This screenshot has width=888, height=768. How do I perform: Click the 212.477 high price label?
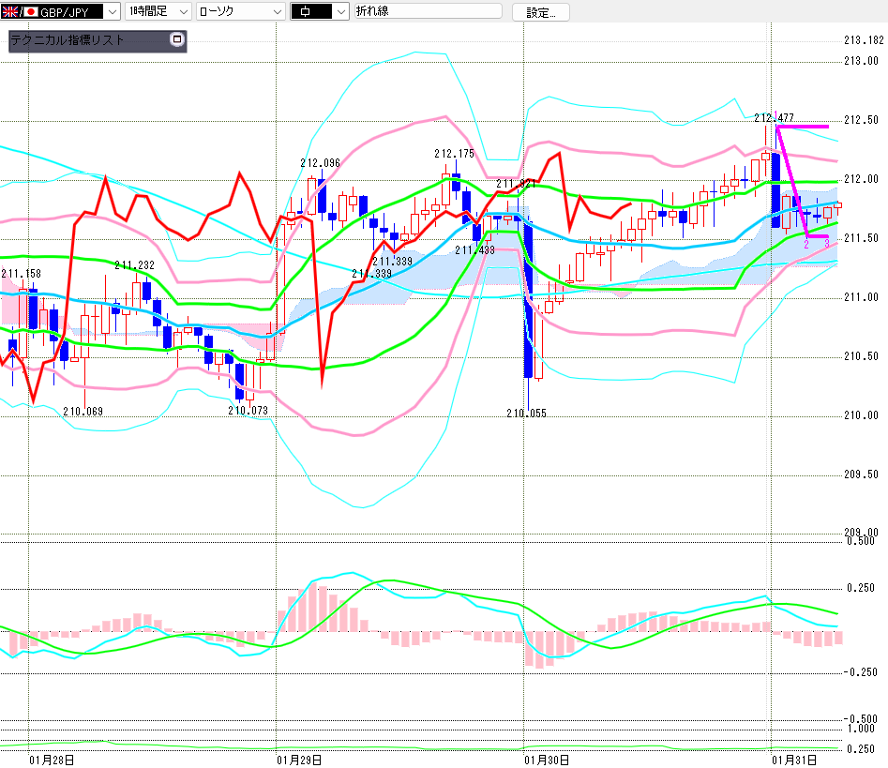[x=774, y=117]
